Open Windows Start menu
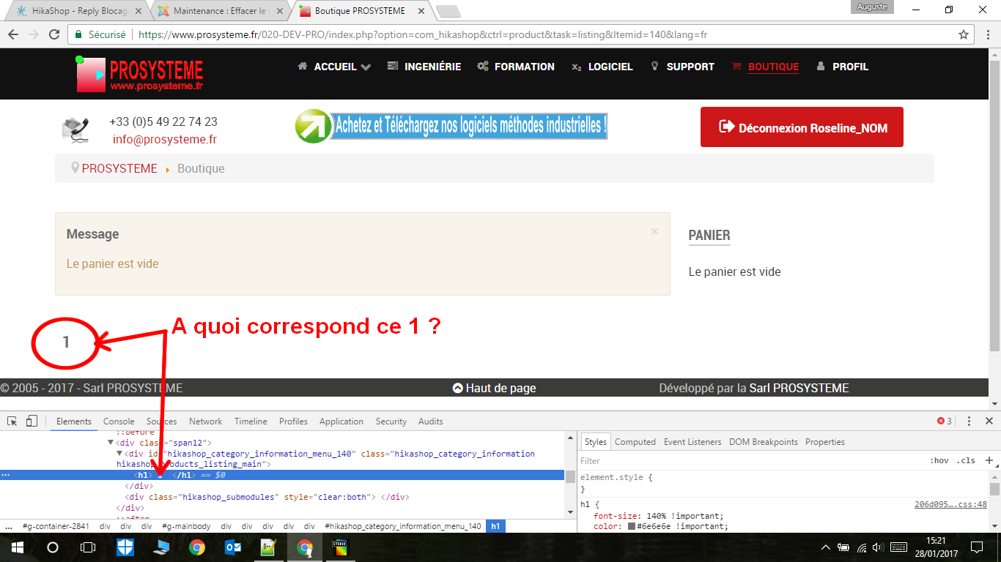The image size is (1001, 562). click(x=17, y=547)
